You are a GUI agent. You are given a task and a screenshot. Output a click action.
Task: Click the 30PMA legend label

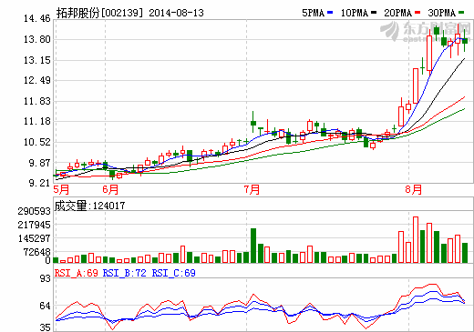point(442,13)
